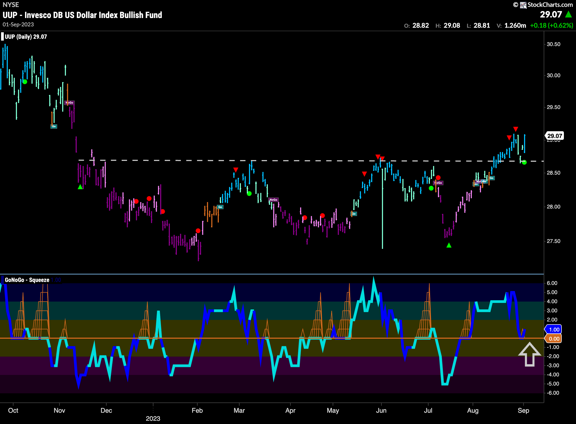Click the NoGo flag in late March

pyautogui.click(x=273, y=200)
